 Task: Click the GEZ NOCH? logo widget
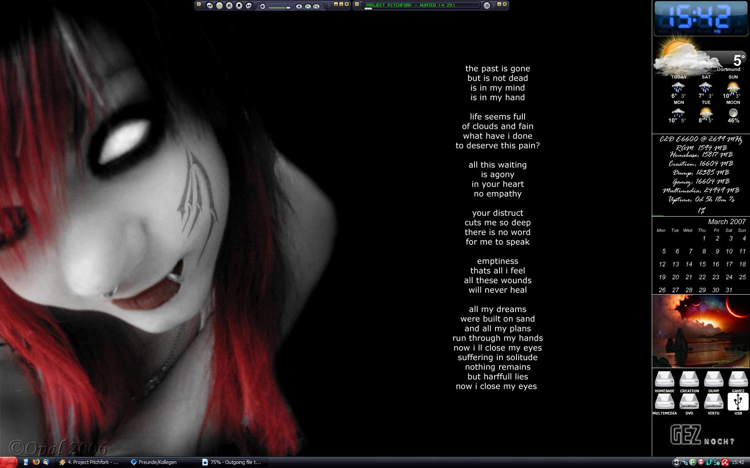[x=702, y=435]
